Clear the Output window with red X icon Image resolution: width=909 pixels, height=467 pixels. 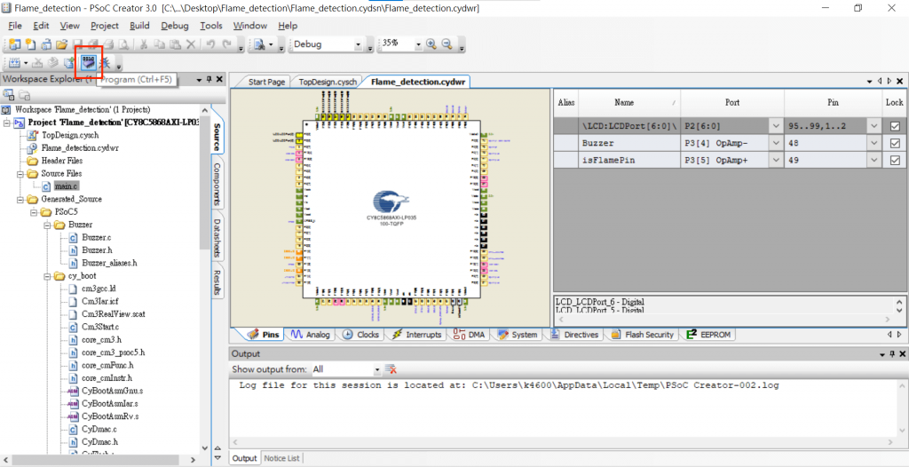tap(391, 369)
